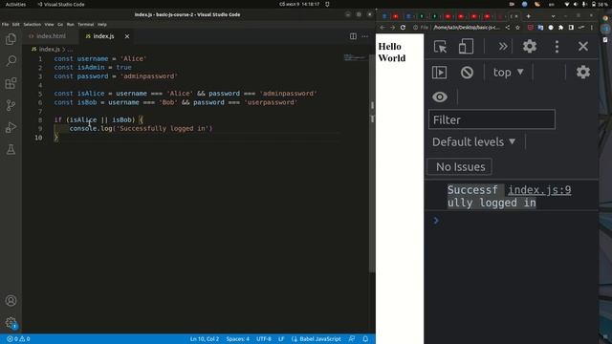The height and width of the screenshot is (344, 612).
Task: Go forward in the Chrome browser
Action: click(393, 28)
